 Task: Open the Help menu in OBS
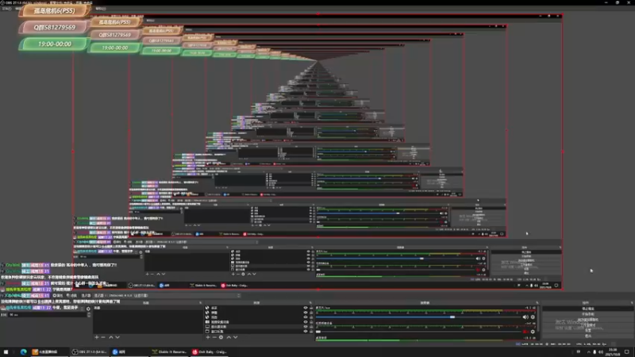[101, 8]
